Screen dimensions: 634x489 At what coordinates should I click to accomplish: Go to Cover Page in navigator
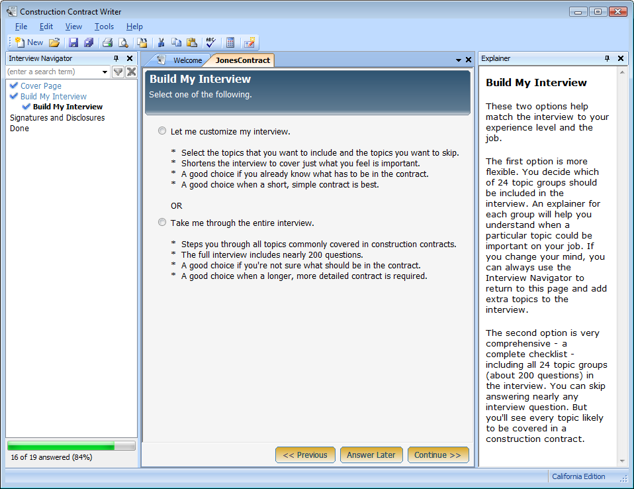click(x=41, y=86)
